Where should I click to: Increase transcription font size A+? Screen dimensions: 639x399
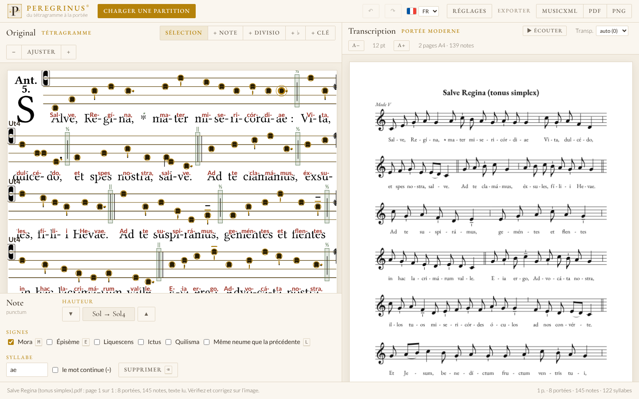(401, 46)
